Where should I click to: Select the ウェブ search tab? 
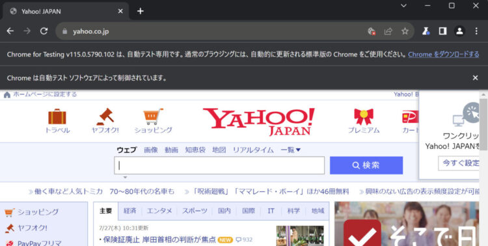[x=127, y=150]
